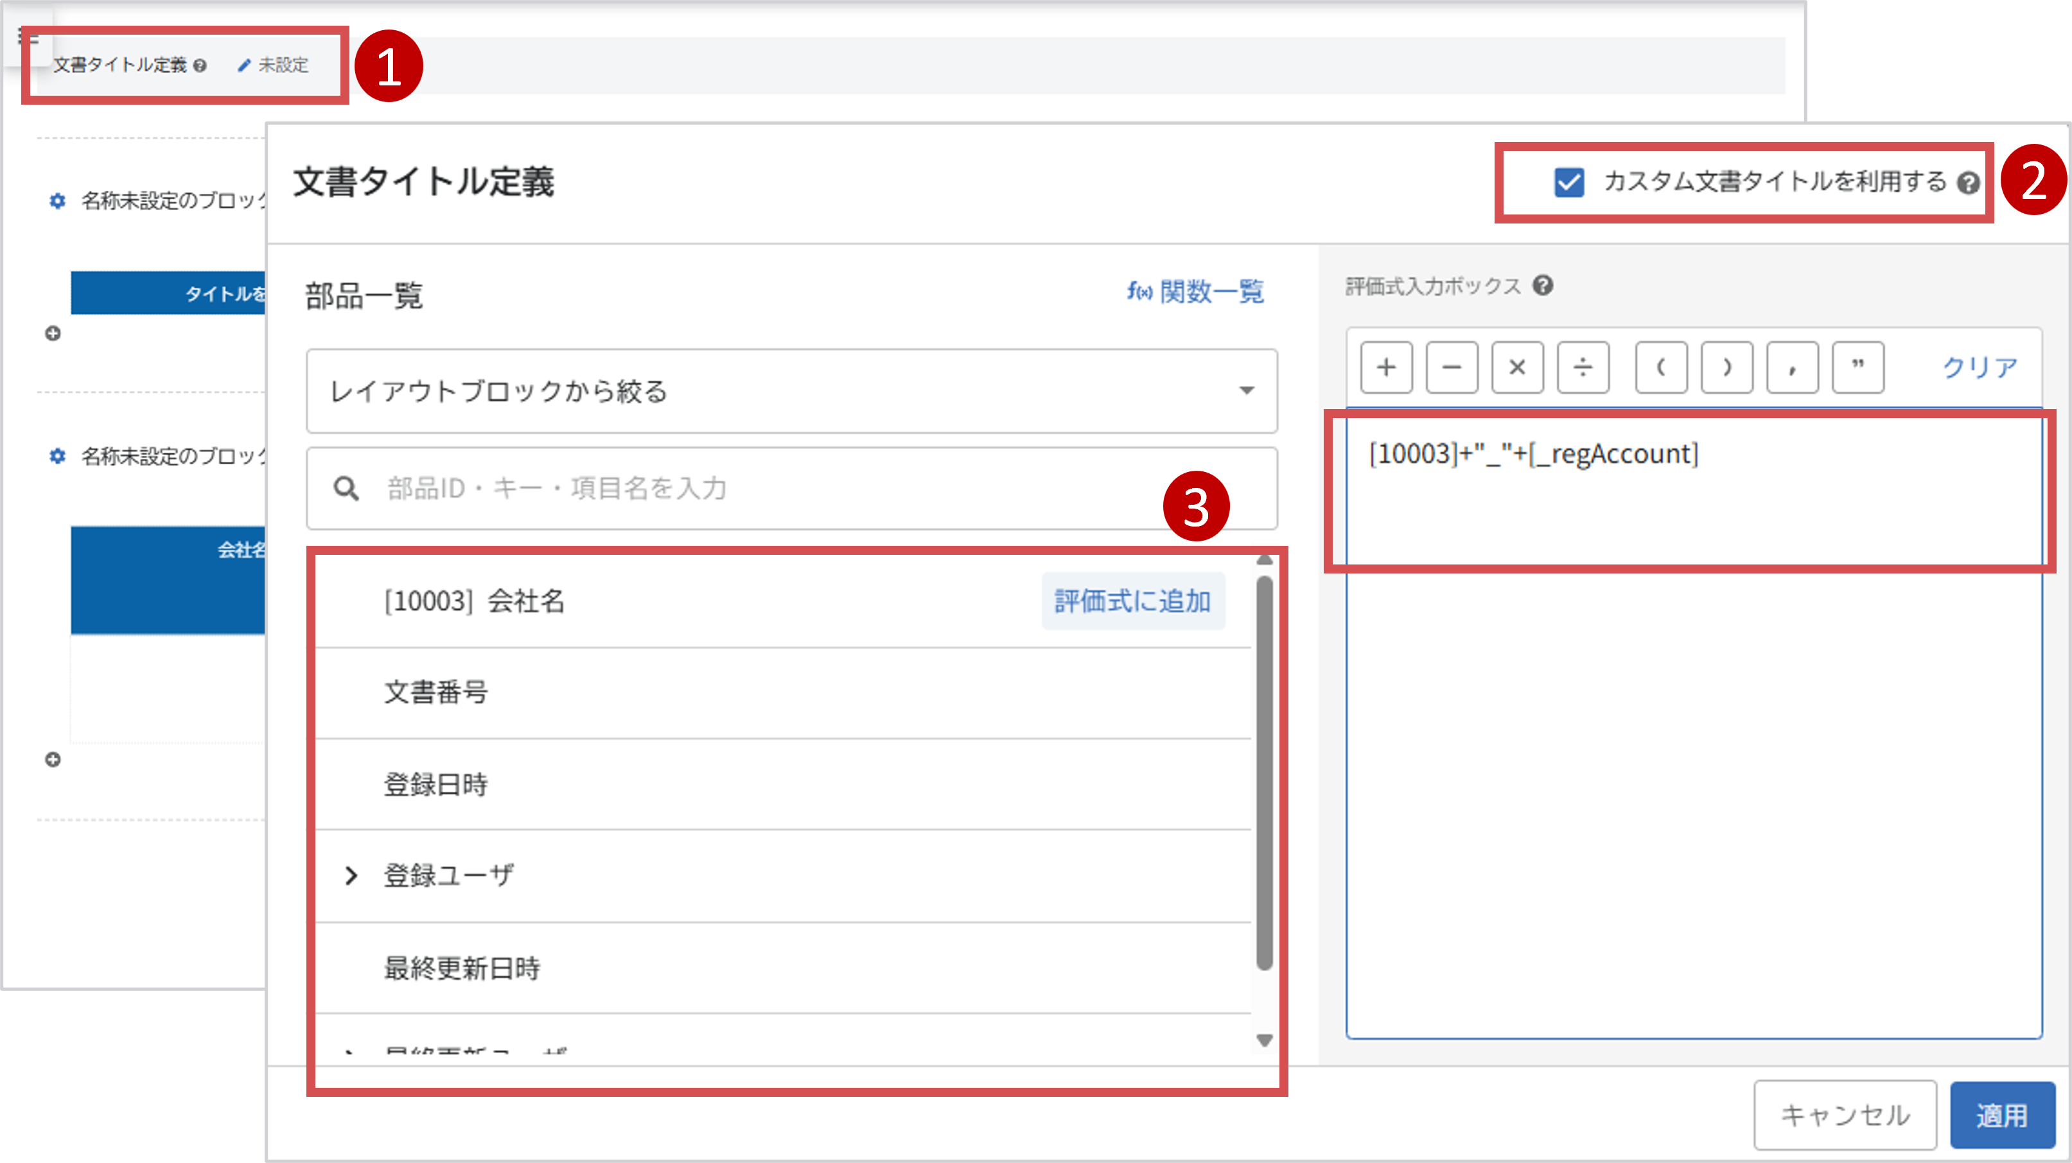Click the multiply operator button
The width and height of the screenshot is (2072, 1163).
(1517, 367)
